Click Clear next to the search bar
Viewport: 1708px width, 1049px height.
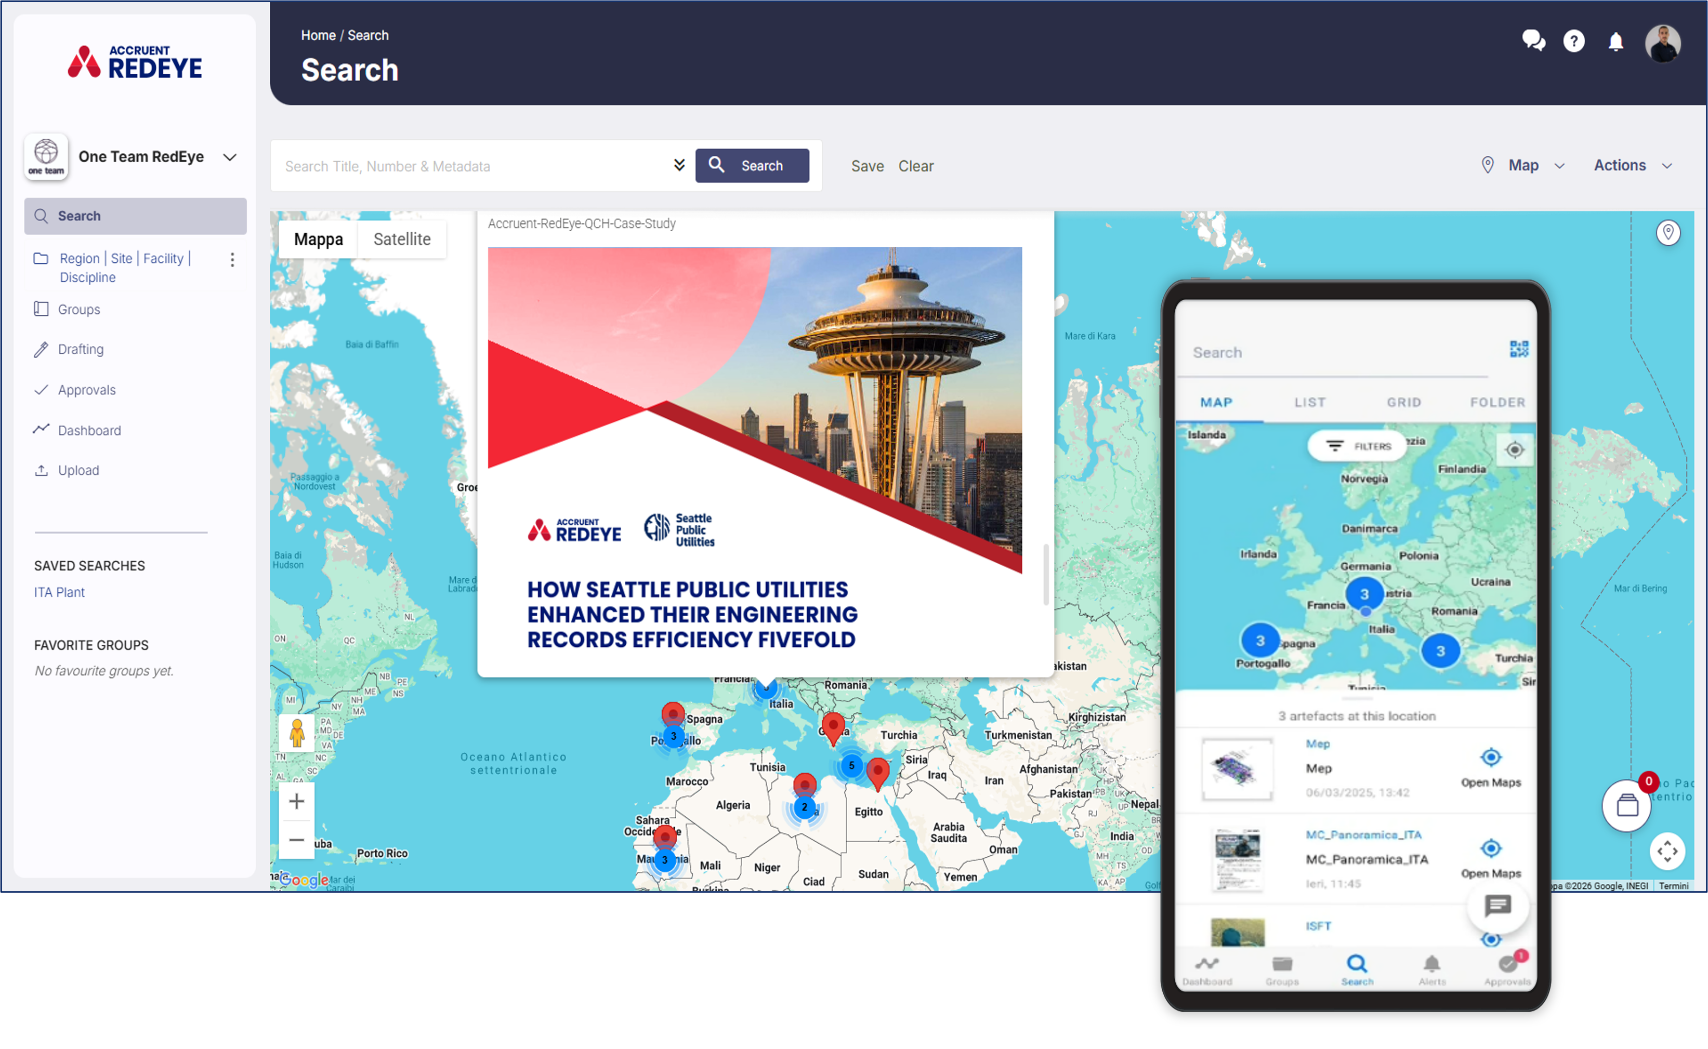(915, 166)
